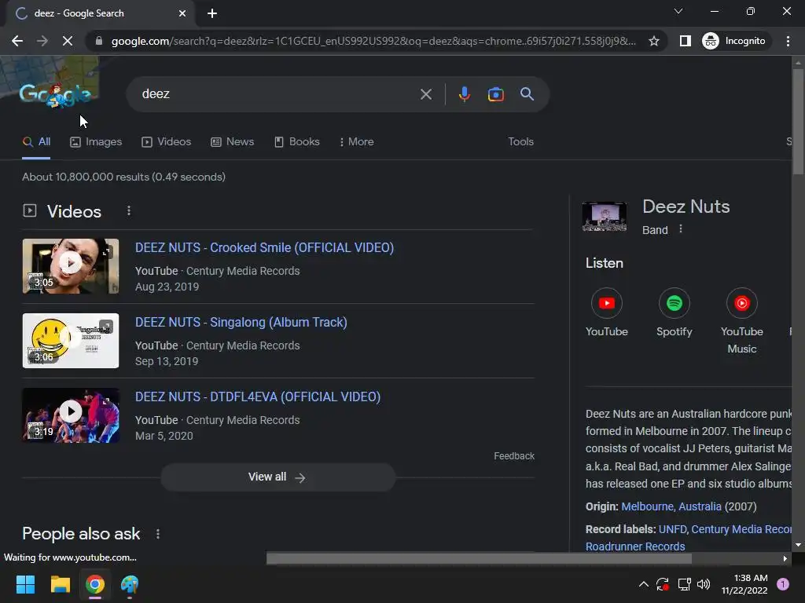
Task: Click the site lock icon in address bar
Action: pos(99,41)
